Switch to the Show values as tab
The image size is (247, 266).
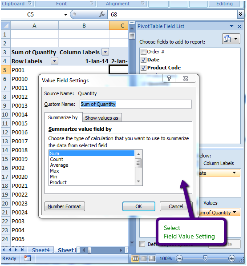pos(102,118)
